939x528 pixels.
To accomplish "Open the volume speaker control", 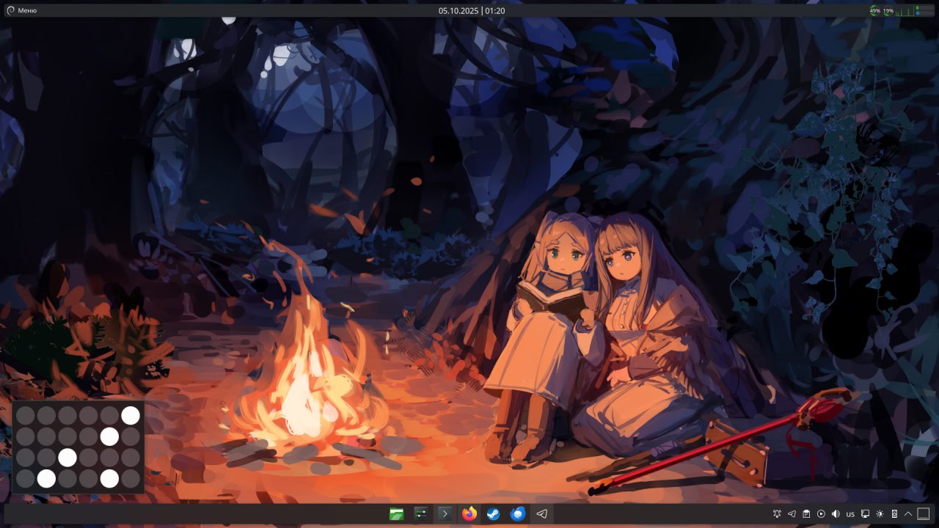I will tap(836, 514).
